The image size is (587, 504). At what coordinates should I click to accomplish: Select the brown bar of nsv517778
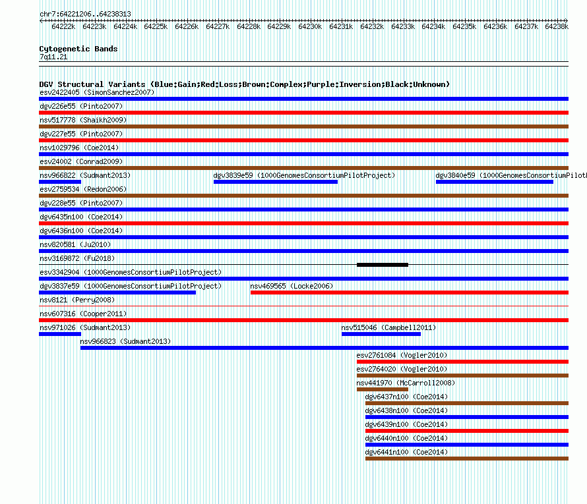click(303, 126)
